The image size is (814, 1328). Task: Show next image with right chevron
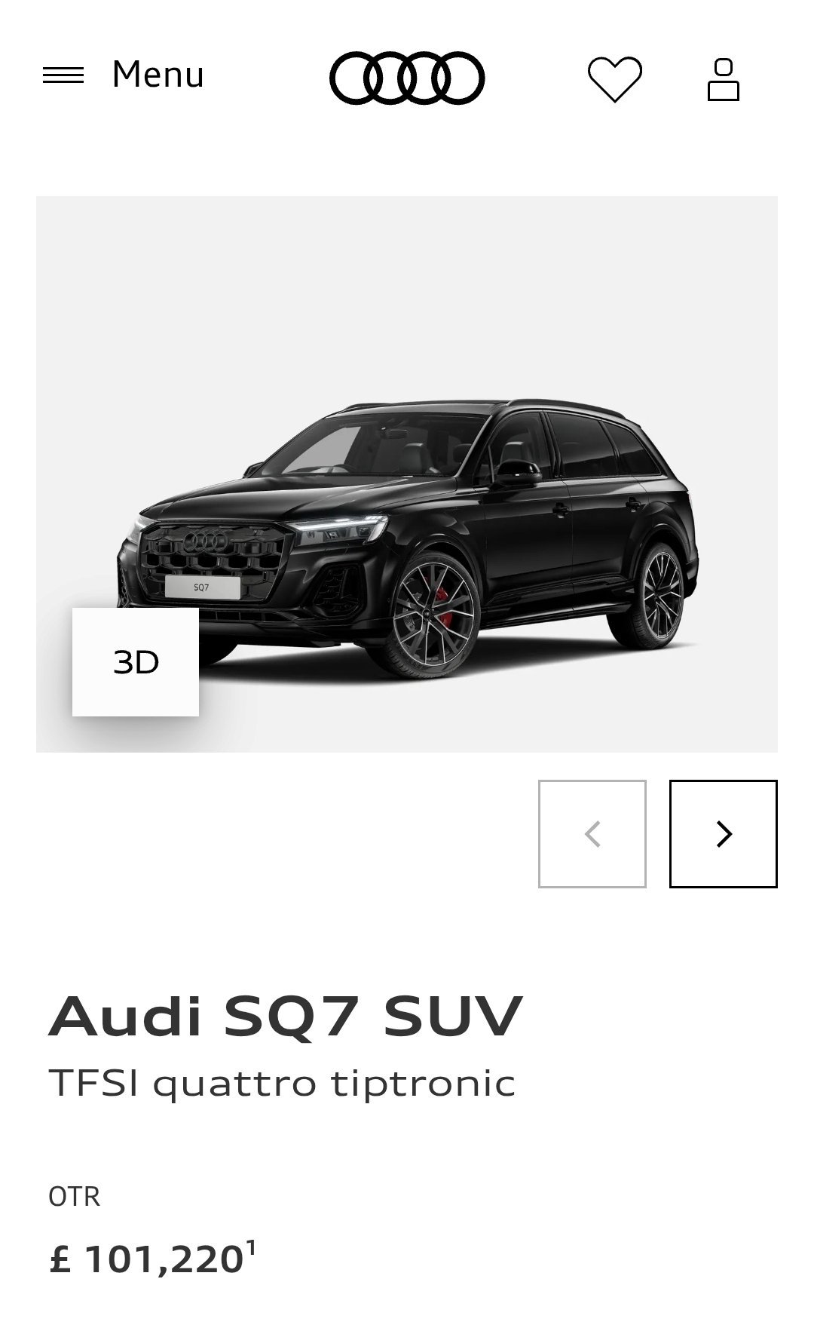click(724, 834)
